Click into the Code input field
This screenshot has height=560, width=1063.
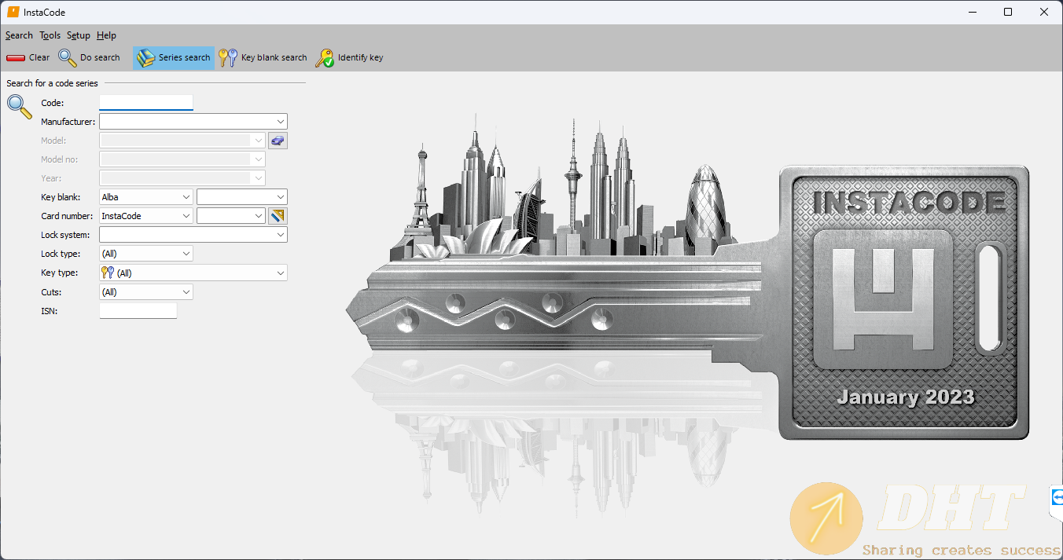[145, 103]
